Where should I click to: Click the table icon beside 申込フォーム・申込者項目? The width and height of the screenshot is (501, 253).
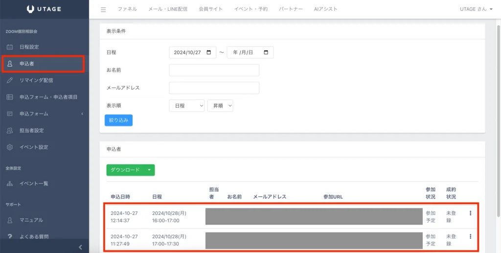(x=10, y=97)
